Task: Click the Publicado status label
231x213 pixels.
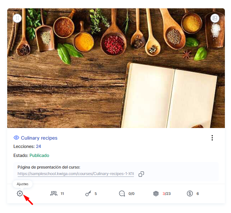Action: point(39,156)
